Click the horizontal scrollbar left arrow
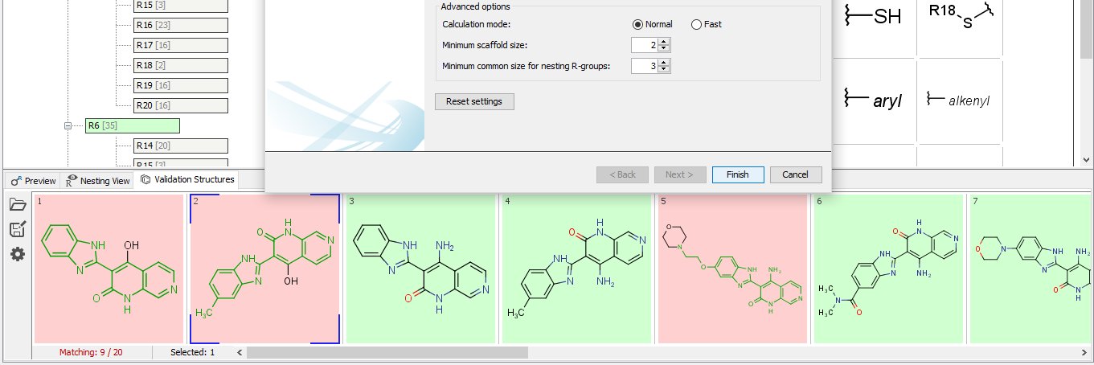This screenshot has height=365, width=1094. click(239, 352)
